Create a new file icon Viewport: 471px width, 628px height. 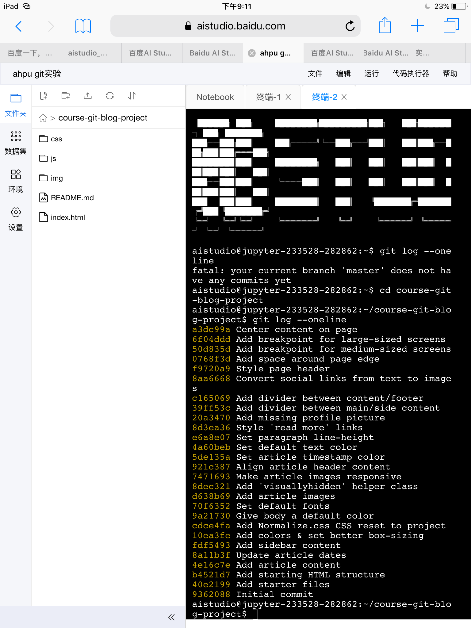point(44,96)
